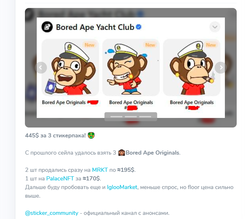Click the money-face emoji after the headline
Viewport: 245px width, 219px height.
pos(91,135)
